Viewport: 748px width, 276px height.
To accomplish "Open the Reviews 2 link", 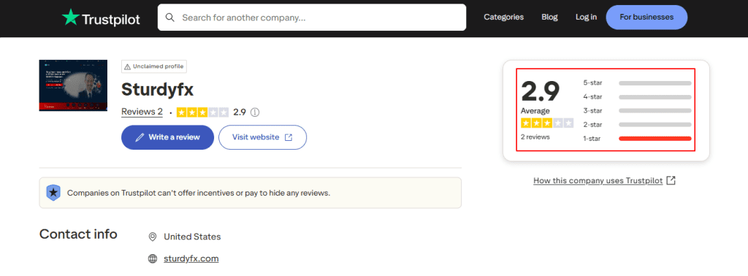I will 142,112.
